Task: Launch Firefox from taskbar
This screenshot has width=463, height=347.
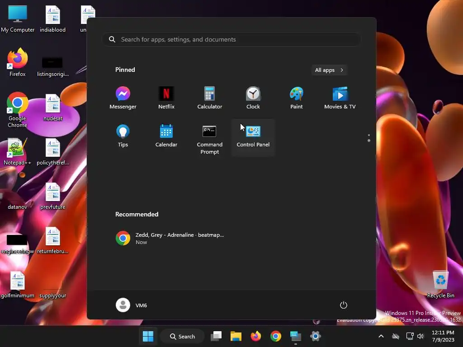Action: pos(256,336)
